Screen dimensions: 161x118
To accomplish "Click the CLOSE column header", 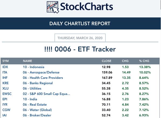I will click(107, 61).
